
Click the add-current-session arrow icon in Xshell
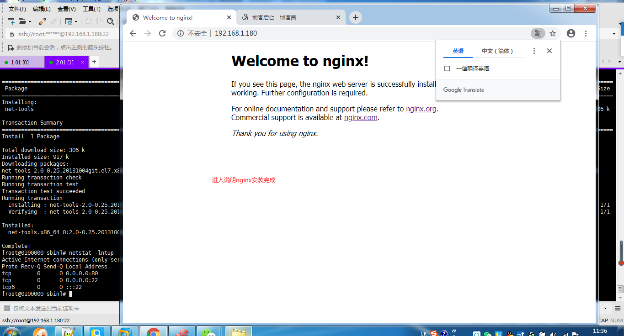tap(11, 47)
